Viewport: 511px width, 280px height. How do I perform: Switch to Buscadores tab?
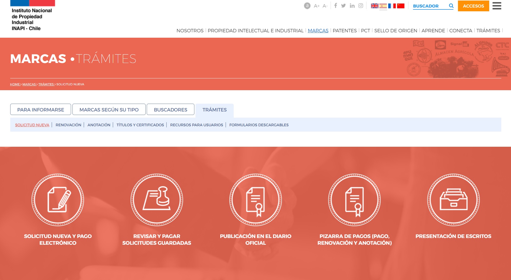tap(170, 110)
